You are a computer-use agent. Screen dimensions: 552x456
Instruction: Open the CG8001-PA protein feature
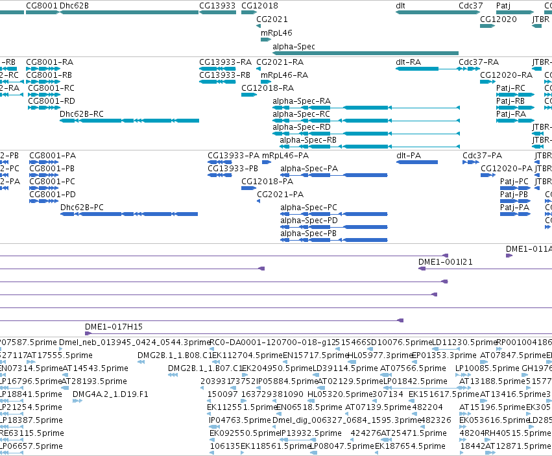point(44,162)
